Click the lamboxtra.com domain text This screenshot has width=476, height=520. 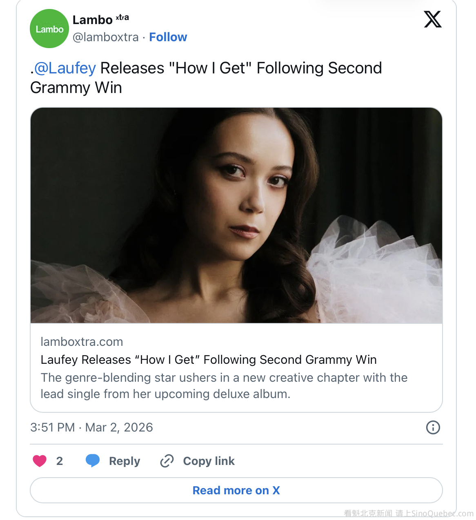(x=82, y=342)
